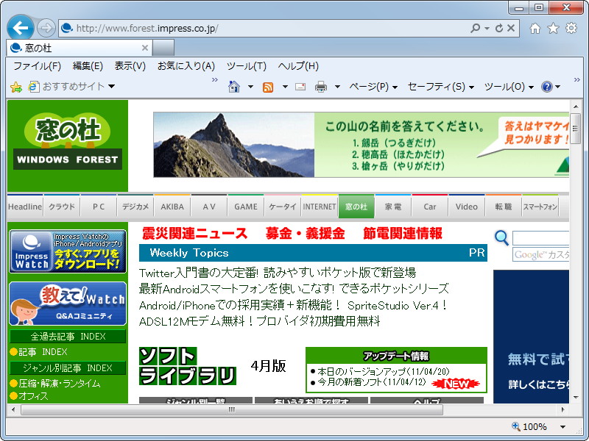589x441 pixels.
Task: Go back with the blue back arrow
Action: (21, 27)
